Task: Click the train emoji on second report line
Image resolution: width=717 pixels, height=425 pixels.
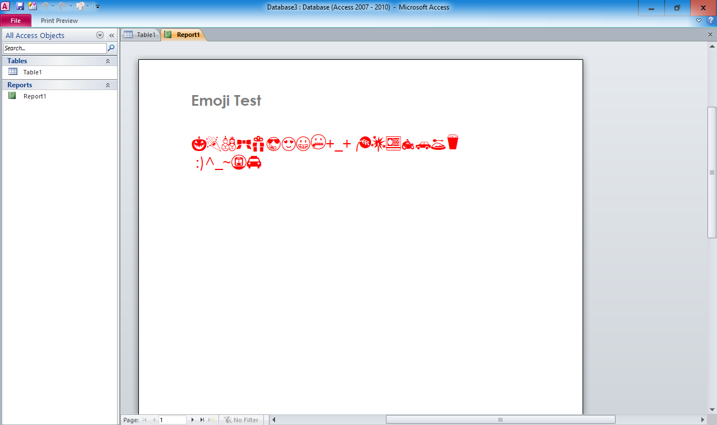Action: point(239,163)
